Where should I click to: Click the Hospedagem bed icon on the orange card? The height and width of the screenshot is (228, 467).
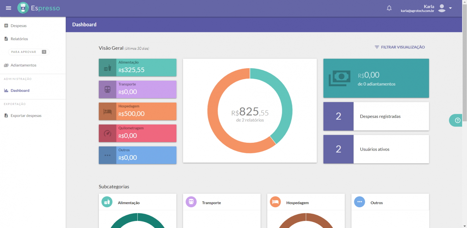coord(107,111)
